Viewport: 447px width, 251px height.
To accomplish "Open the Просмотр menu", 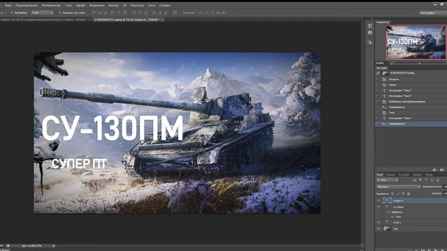I will click(137, 5).
